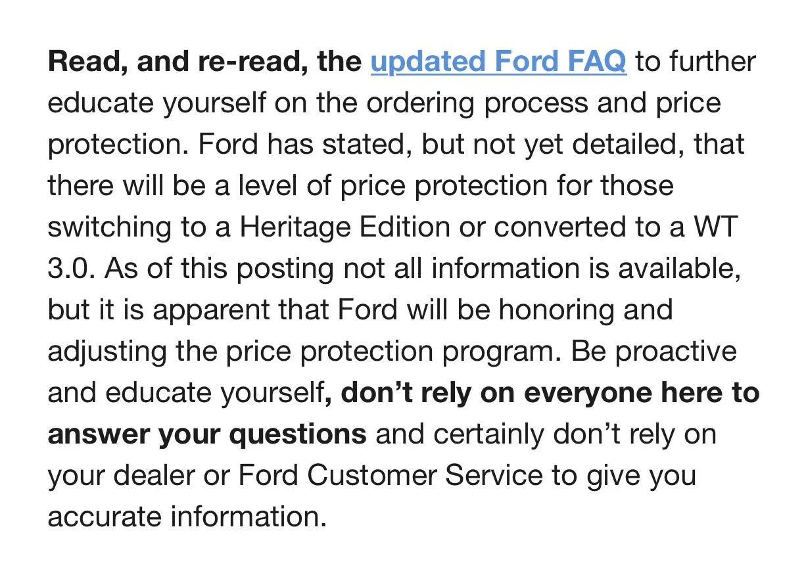Viewport: 806px width, 573px height.
Task: Open the updated Ford FAQ link
Action: (498, 62)
